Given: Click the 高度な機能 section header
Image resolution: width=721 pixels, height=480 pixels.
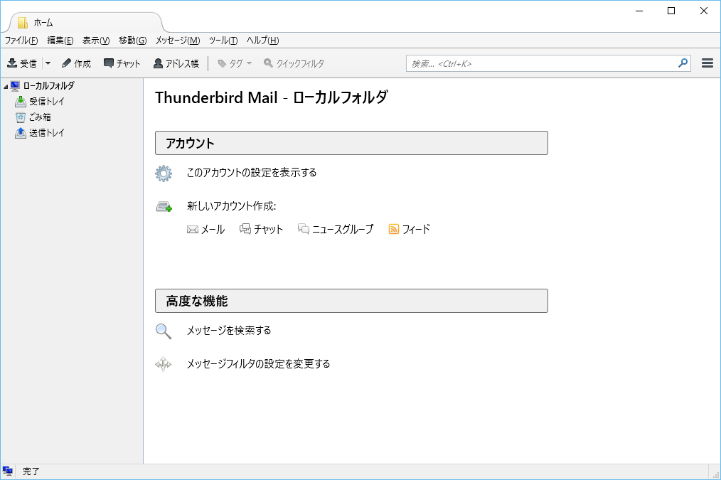Looking at the screenshot, I should click(351, 301).
